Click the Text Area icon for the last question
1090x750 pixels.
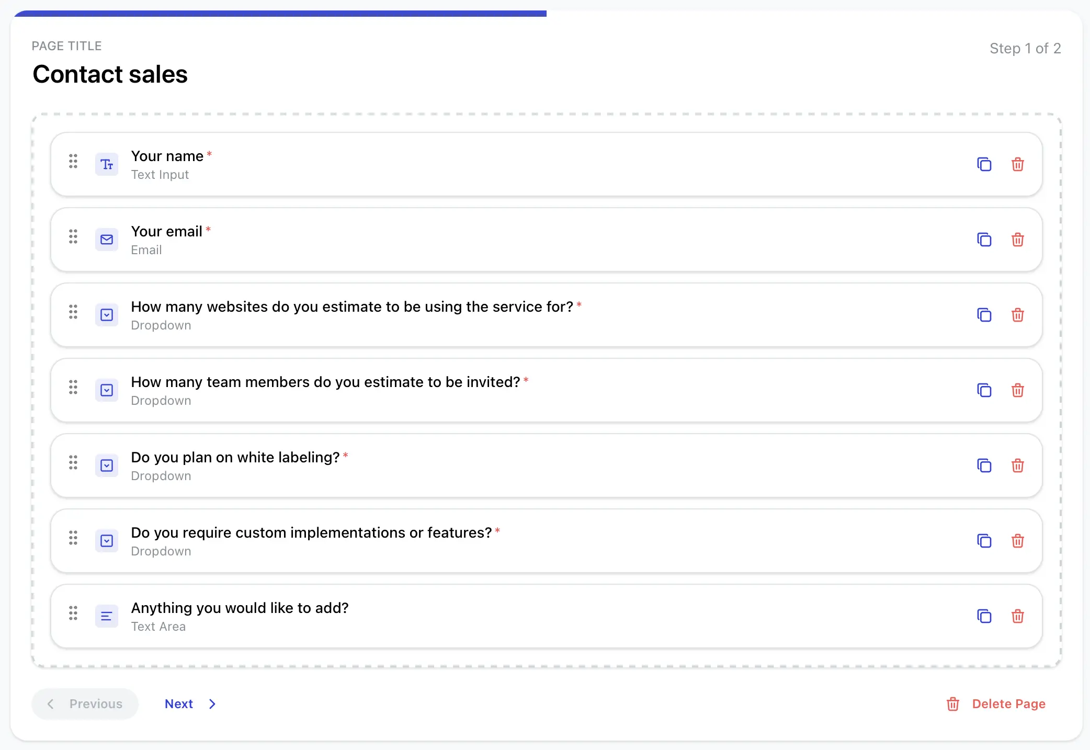(x=106, y=616)
